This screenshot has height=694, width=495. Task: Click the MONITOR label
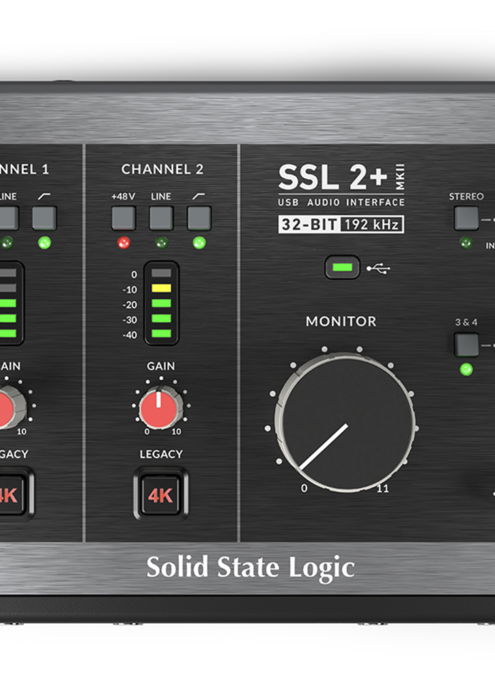pyautogui.click(x=341, y=322)
